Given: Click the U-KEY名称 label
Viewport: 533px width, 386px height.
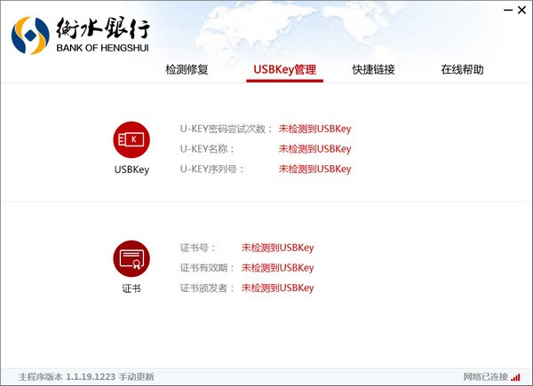Looking at the screenshot, I should click(x=207, y=149).
